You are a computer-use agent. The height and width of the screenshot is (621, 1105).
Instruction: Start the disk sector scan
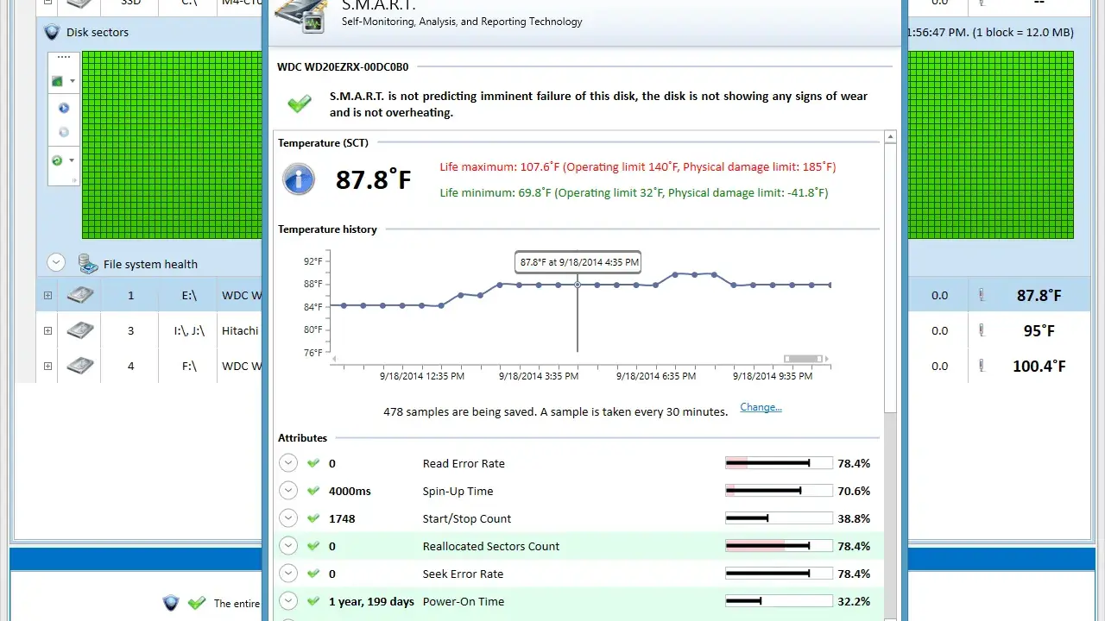[x=63, y=108]
